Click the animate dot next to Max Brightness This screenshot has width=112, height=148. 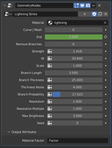[x=106, y=116]
